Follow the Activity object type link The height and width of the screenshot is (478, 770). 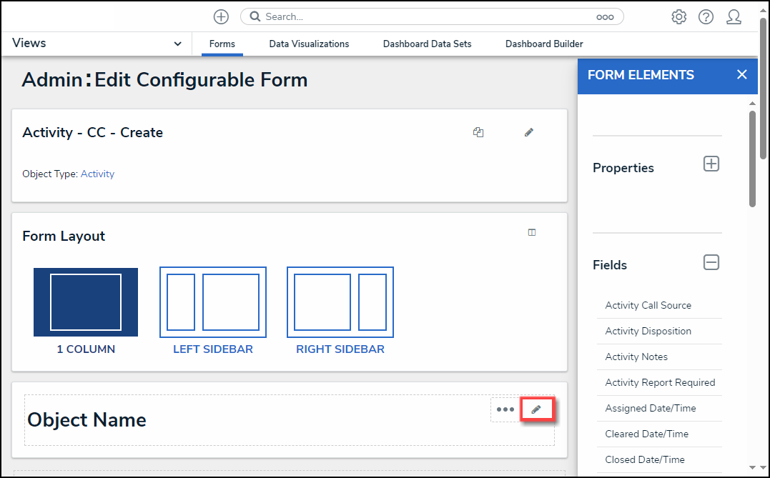point(97,174)
